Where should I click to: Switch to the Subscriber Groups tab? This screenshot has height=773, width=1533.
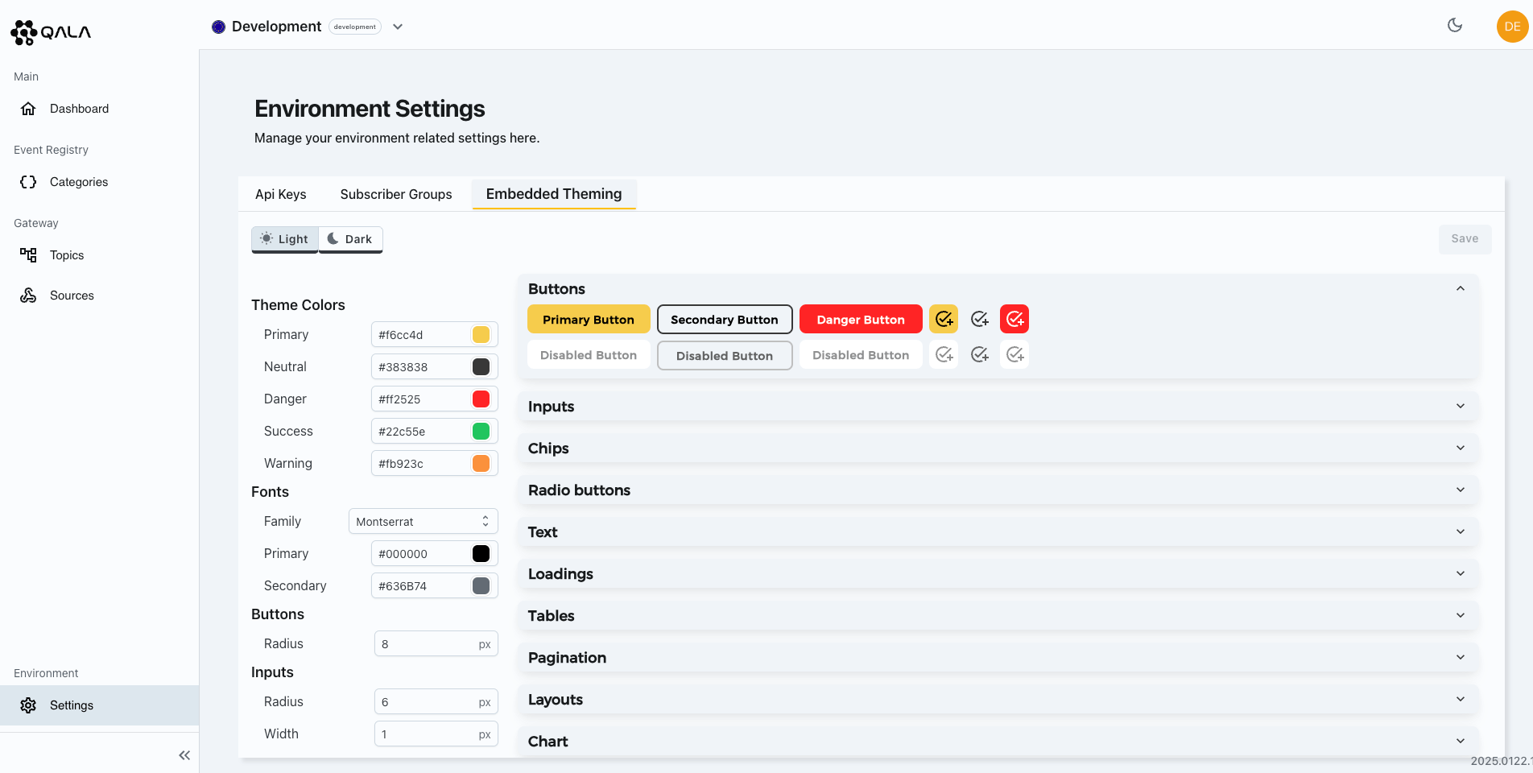click(x=395, y=194)
